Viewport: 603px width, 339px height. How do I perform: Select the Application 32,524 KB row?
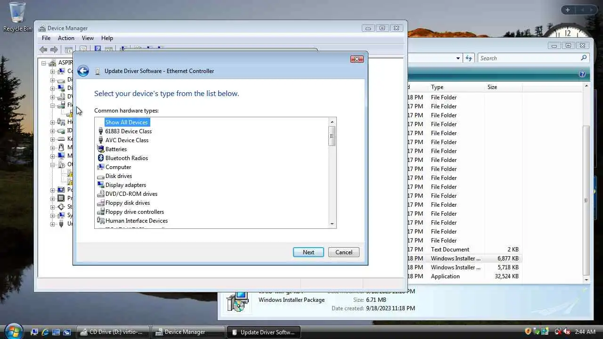tap(464, 276)
